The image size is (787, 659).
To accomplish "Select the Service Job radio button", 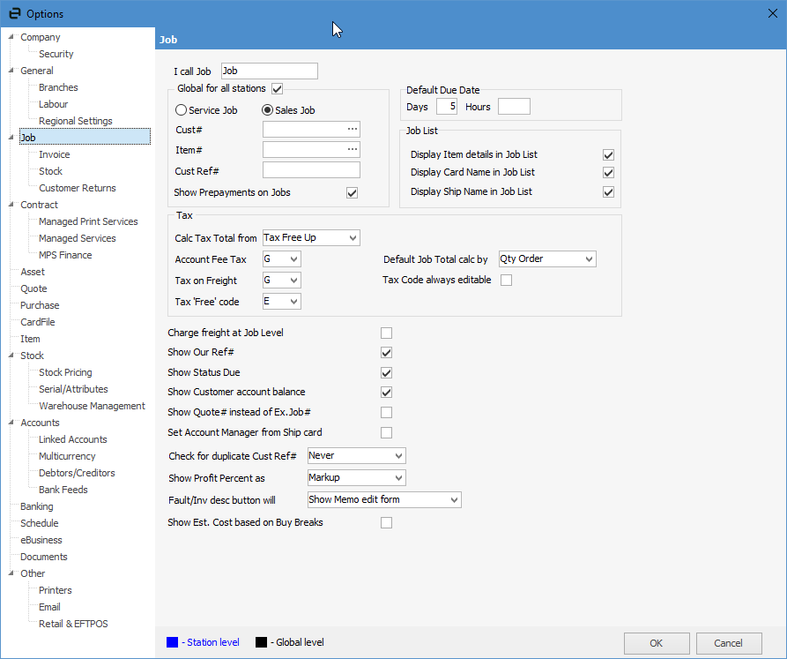I will pos(182,110).
